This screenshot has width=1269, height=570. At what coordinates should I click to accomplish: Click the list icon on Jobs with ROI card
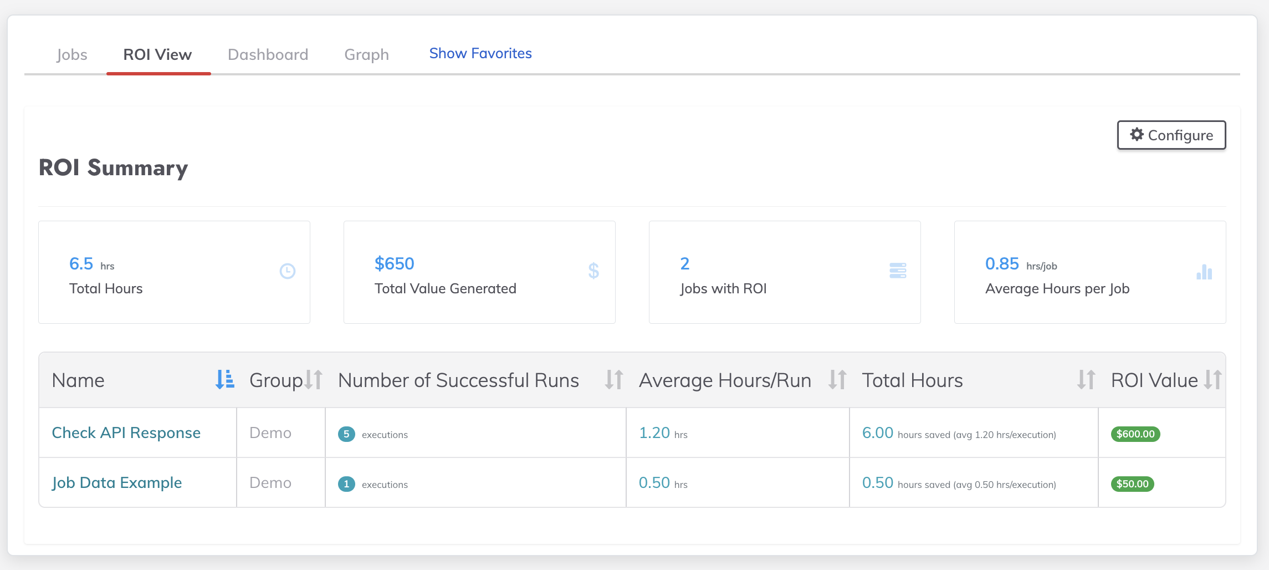click(898, 271)
